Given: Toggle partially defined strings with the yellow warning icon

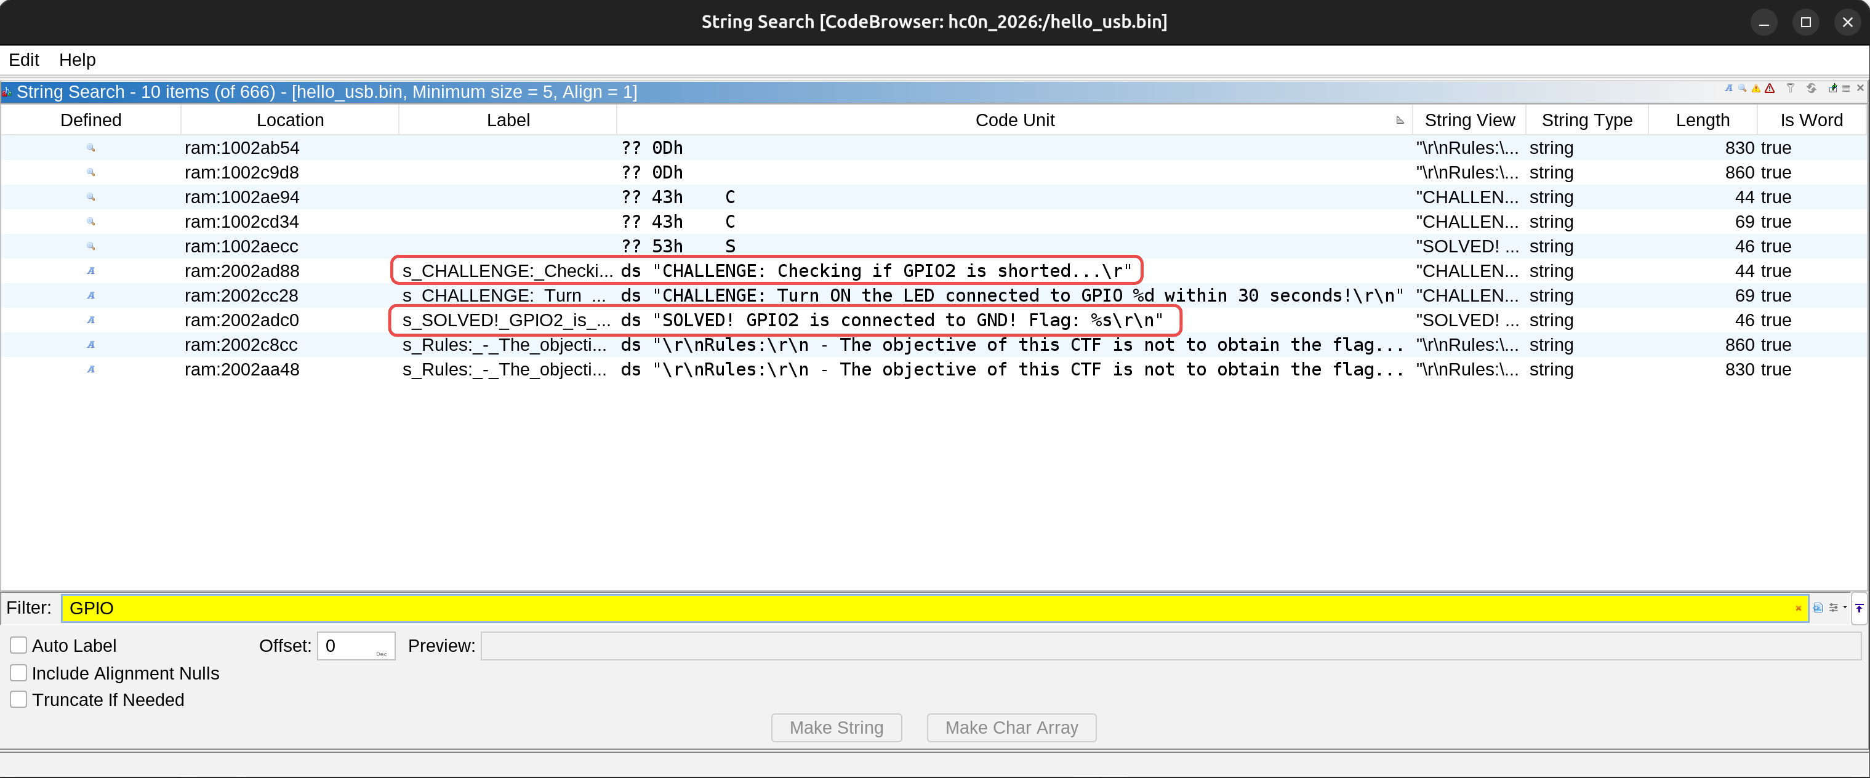Looking at the screenshot, I should click(x=1756, y=89).
